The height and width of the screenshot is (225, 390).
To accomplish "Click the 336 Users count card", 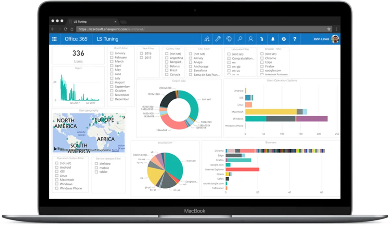I will (x=78, y=56).
